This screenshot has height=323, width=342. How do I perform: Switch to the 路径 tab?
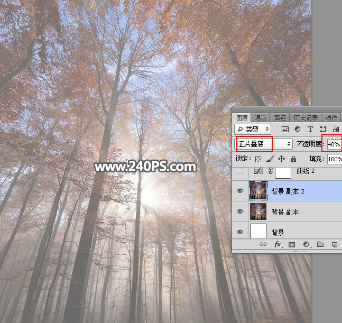280,118
